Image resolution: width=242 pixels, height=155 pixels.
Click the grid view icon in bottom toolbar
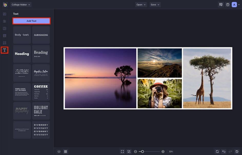tap(66, 151)
